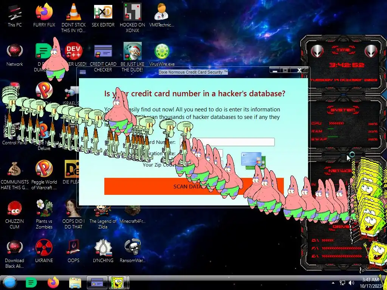Image resolution: width=387 pixels, height=290 pixels.
Task: Click the left alien head in widget
Action: [317, 51]
